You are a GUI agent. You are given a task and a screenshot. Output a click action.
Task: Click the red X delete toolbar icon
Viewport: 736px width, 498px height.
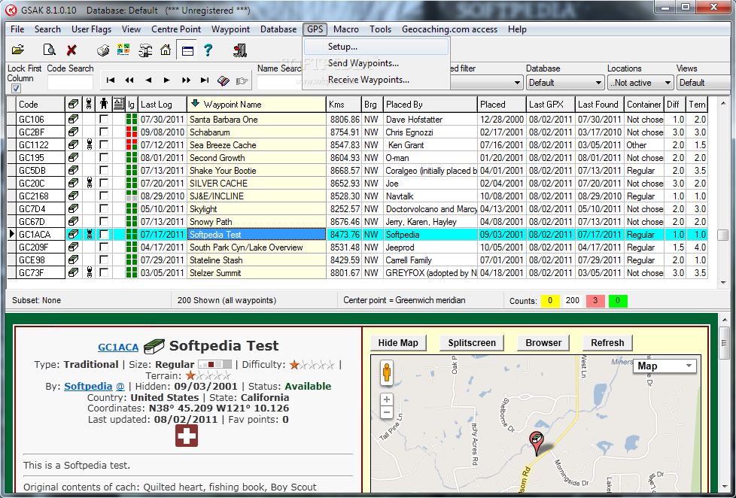[x=71, y=50]
